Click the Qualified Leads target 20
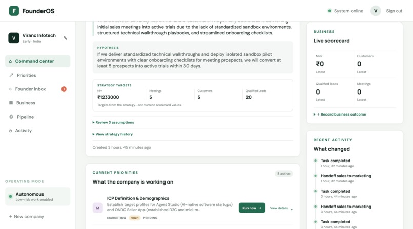This screenshot has width=413, height=229. tap(249, 97)
